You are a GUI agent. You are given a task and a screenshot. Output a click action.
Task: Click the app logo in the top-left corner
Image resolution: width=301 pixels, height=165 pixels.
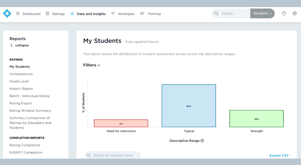(7, 13)
